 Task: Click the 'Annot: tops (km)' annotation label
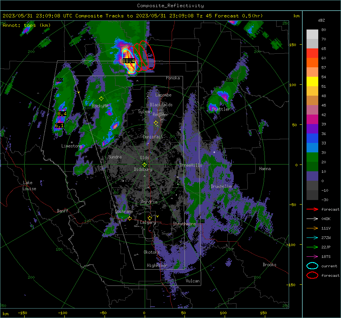27,25
